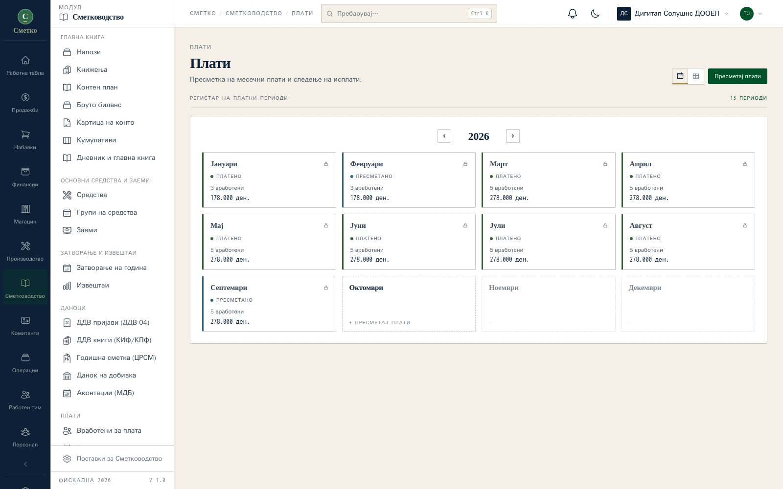The image size is (783, 489).
Task: Open the Февруари payroll card
Action: click(x=409, y=180)
